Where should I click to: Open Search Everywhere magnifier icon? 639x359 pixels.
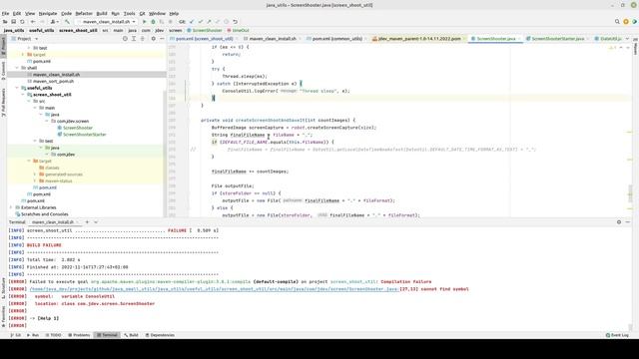617,22
